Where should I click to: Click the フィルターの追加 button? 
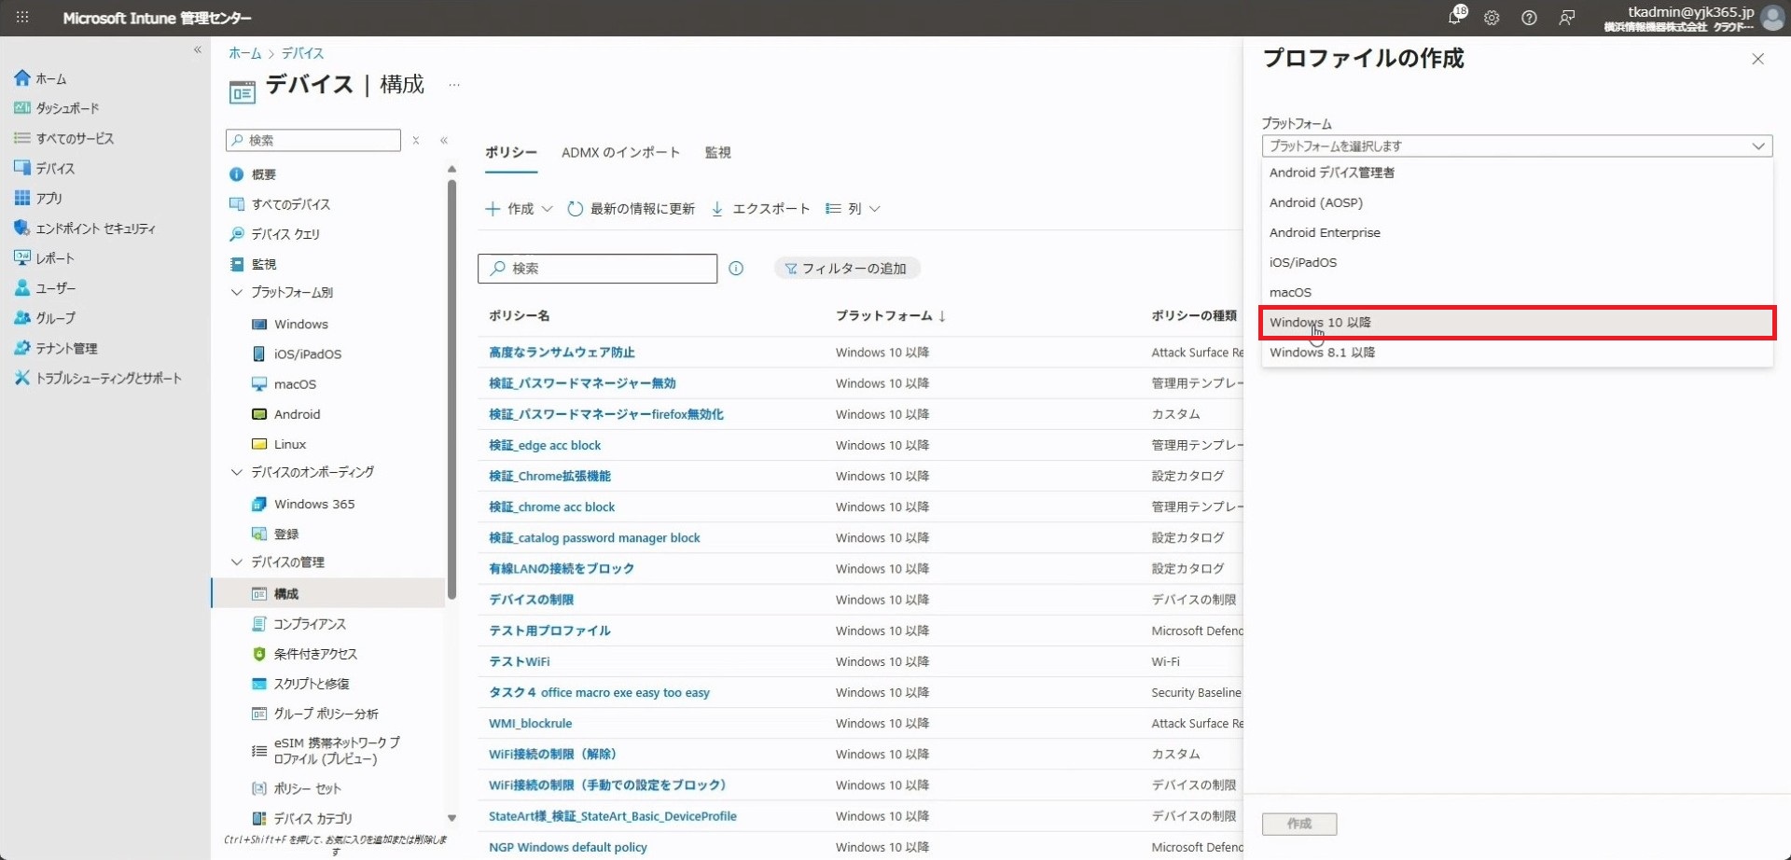click(846, 269)
